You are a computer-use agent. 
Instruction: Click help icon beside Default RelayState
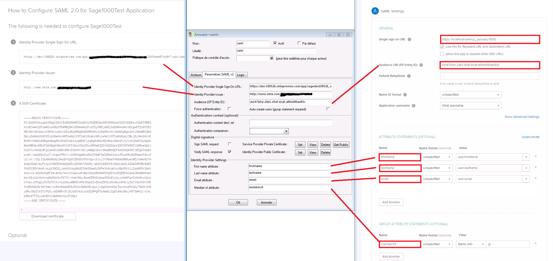409,76
